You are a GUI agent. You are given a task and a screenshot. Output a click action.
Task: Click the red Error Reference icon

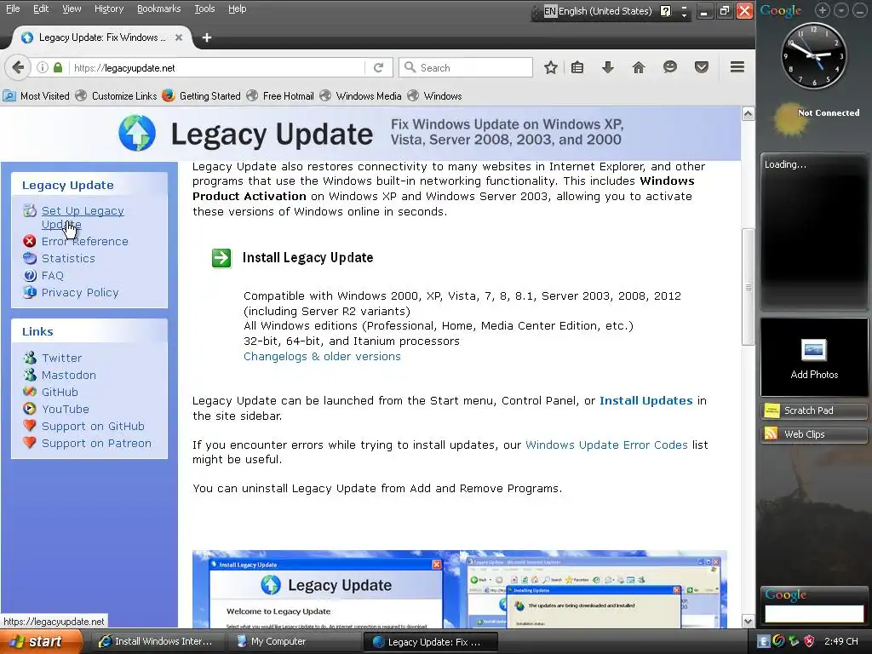tap(30, 241)
